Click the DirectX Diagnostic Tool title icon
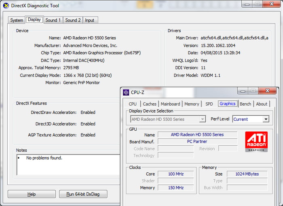The image size is (283, 206). click(6, 6)
